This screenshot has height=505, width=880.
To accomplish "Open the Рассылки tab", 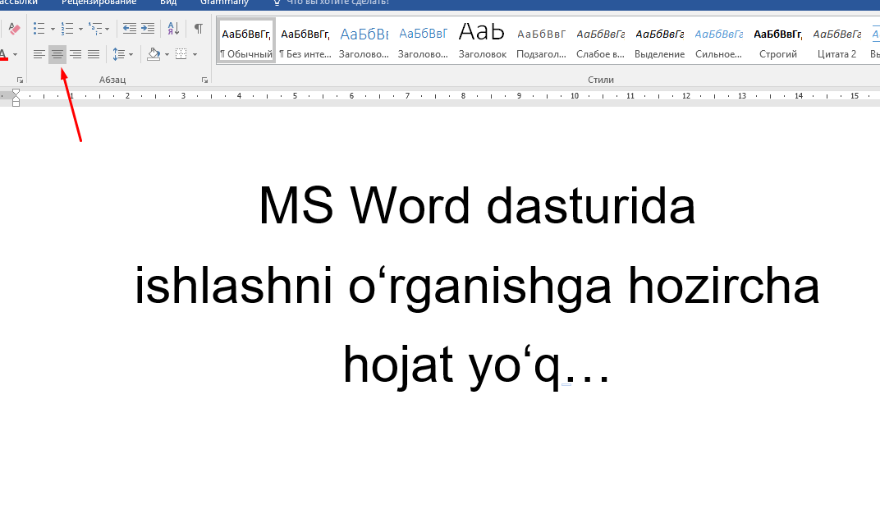I will [x=19, y=2].
